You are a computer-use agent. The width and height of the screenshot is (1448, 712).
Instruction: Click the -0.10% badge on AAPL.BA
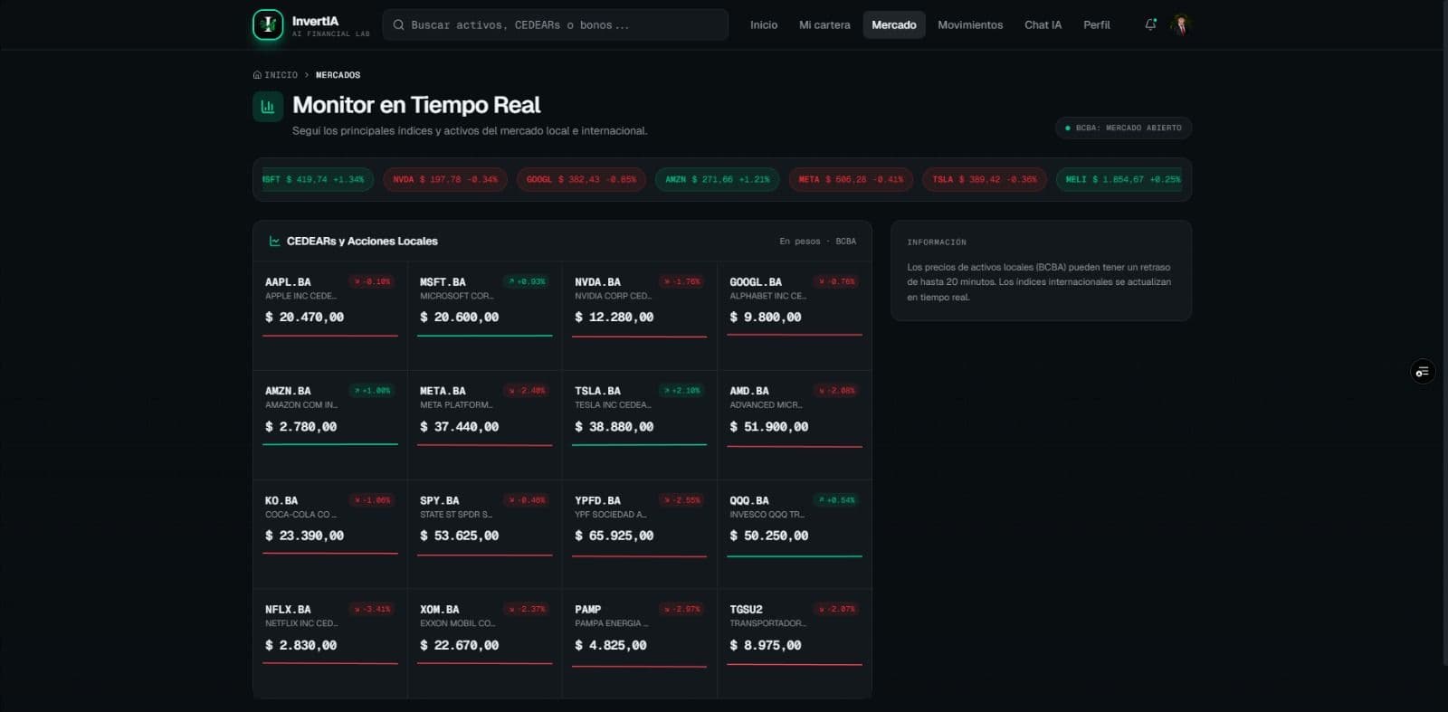tap(373, 281)
